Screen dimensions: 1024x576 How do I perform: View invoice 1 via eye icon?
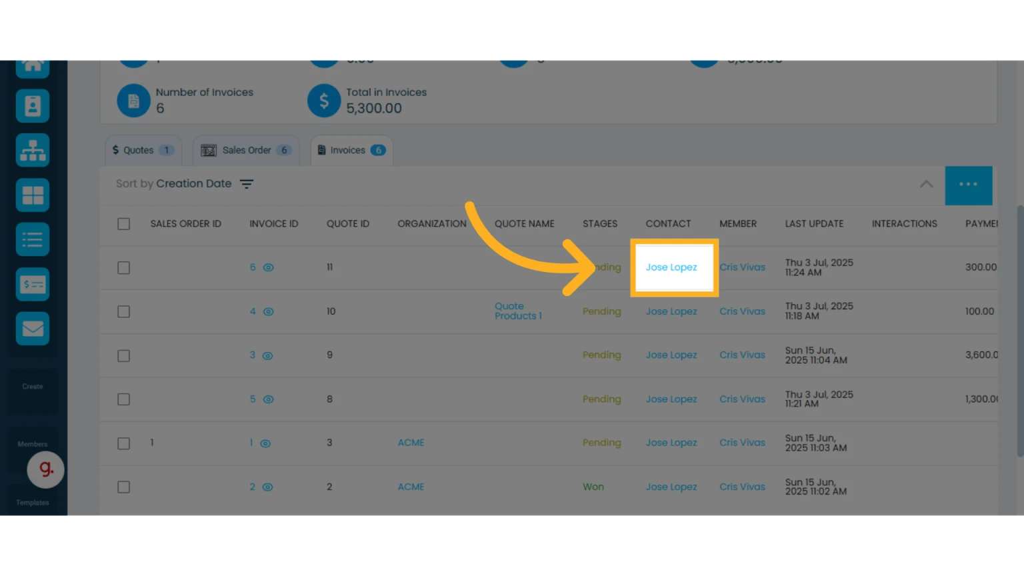(x=265, y=443)
